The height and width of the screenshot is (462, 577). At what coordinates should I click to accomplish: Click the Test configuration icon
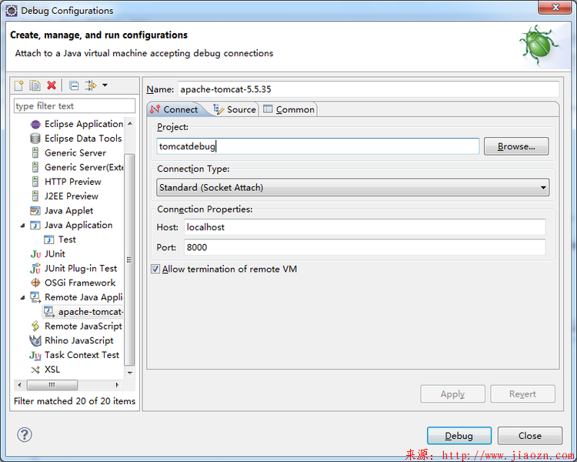point(49,239)
